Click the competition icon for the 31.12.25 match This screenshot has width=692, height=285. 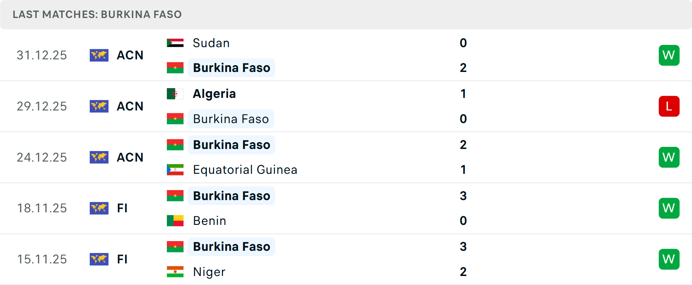click(99, 55)
